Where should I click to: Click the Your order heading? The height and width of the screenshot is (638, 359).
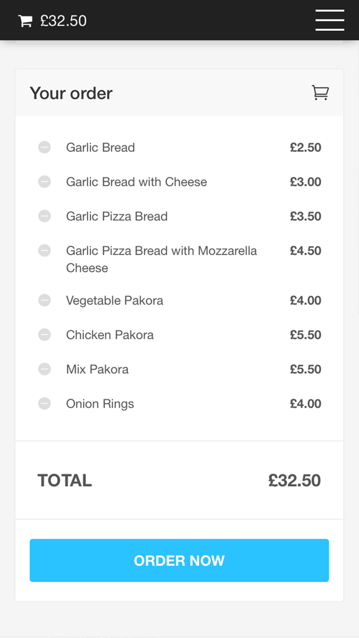click(71, 93)
